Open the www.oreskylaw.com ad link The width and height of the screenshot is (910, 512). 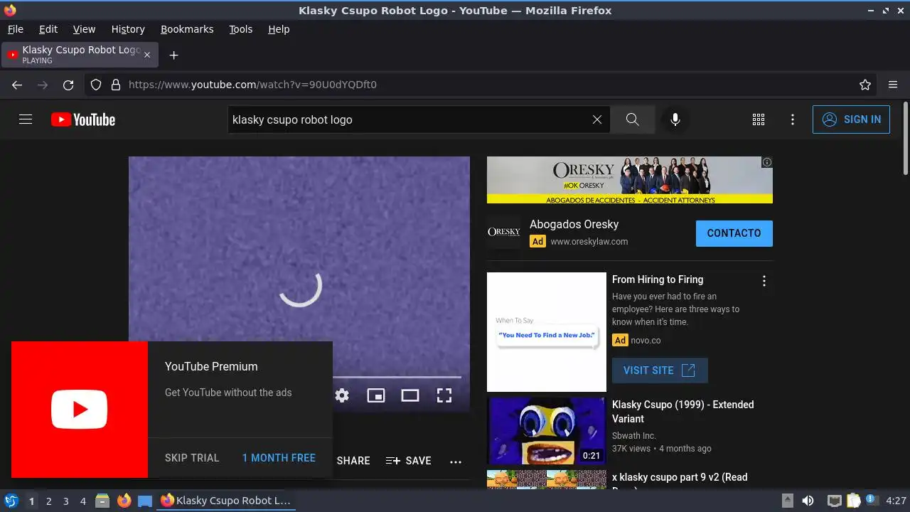589,242
